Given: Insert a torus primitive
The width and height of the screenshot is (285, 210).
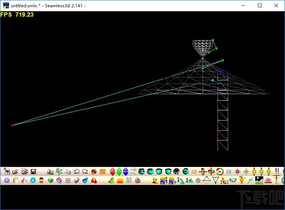Looking at the screenshot, I should (33, 181).
